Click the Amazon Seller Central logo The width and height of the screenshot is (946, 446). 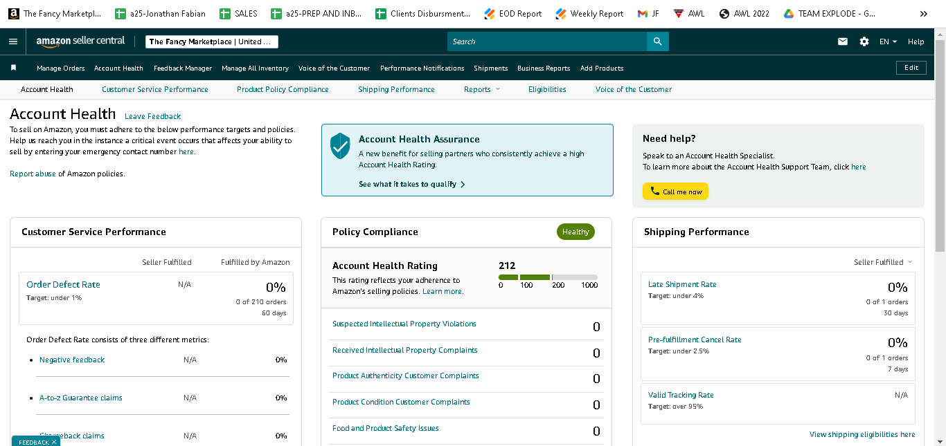pyautogui.click(x=81, y=41)
